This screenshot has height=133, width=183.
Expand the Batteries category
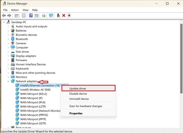click(8, 31)
